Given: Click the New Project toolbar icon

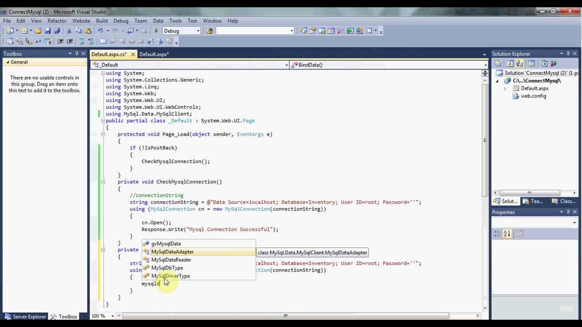Looking at the screenshot, I should pyautogui.click(x=10, y=31).
